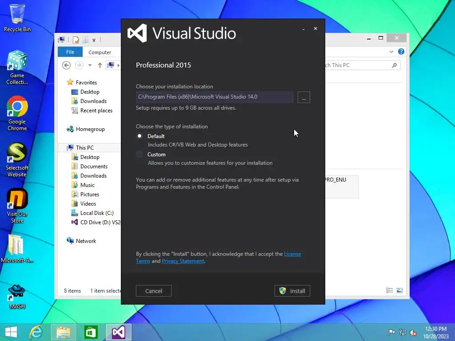This screenshot has width=455, height=341.
Task: Switch Explorer to large icons view
Action: (x=399, y=290)
